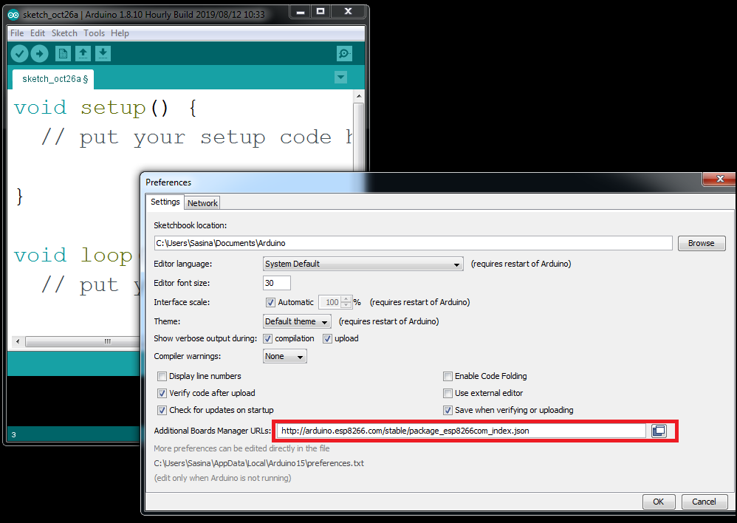Open the tab options dropdown arrow in Arduino window

click(x=340, y=77)
